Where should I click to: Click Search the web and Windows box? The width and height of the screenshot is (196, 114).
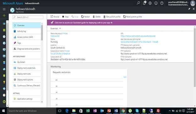tap(31, 111)
